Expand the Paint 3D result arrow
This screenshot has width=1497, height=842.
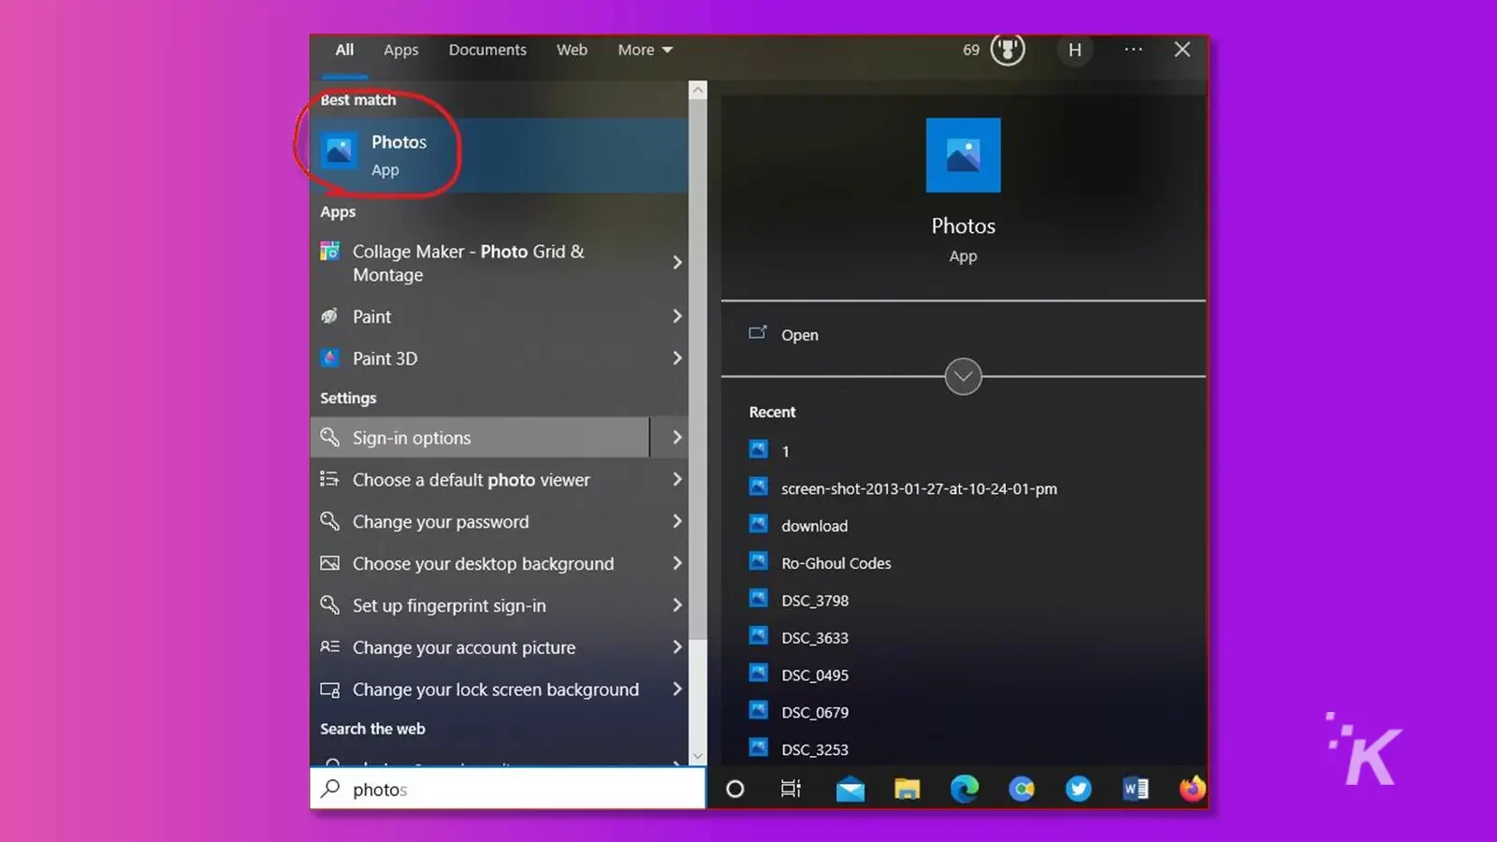tap(677, 357)
